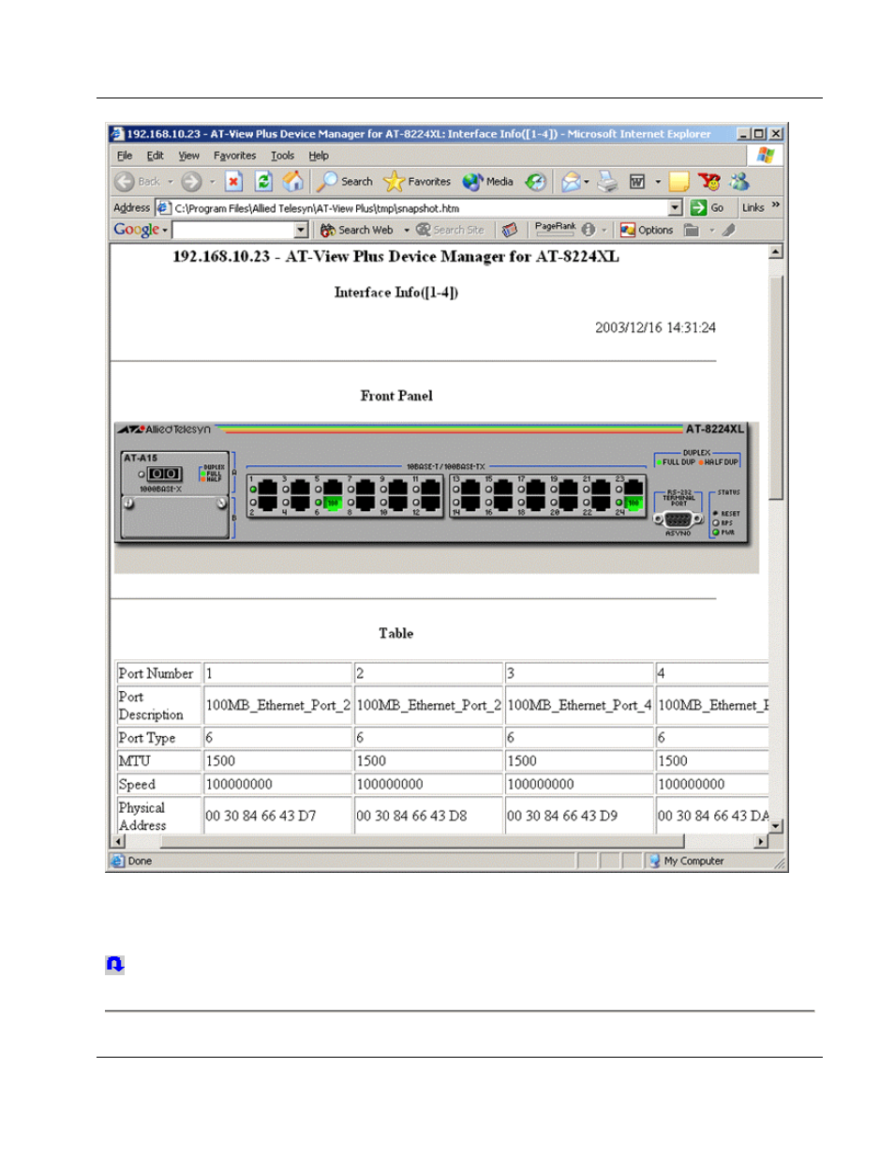894x1158 pixels.
Task: Click the Go button
Action: 708,208
